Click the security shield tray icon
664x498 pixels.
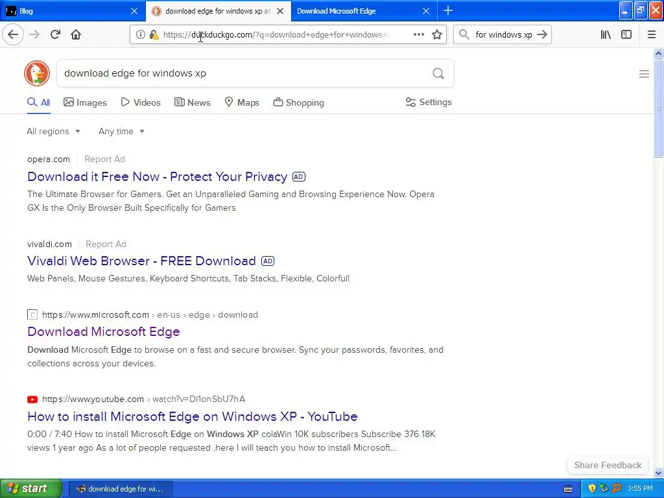point(592,489)
